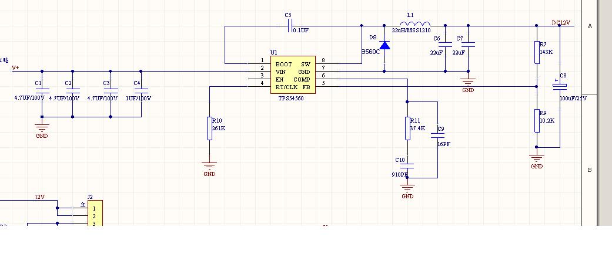Select the GND power symbol below C7
Screen dimensions: 612x264
469,82
